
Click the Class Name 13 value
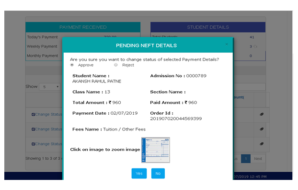pos(107,92)
